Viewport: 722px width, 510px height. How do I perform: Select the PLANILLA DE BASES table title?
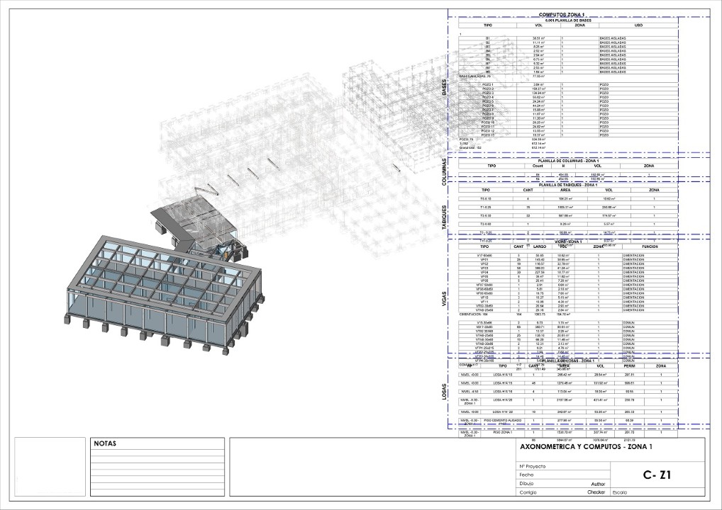(563, 20)
